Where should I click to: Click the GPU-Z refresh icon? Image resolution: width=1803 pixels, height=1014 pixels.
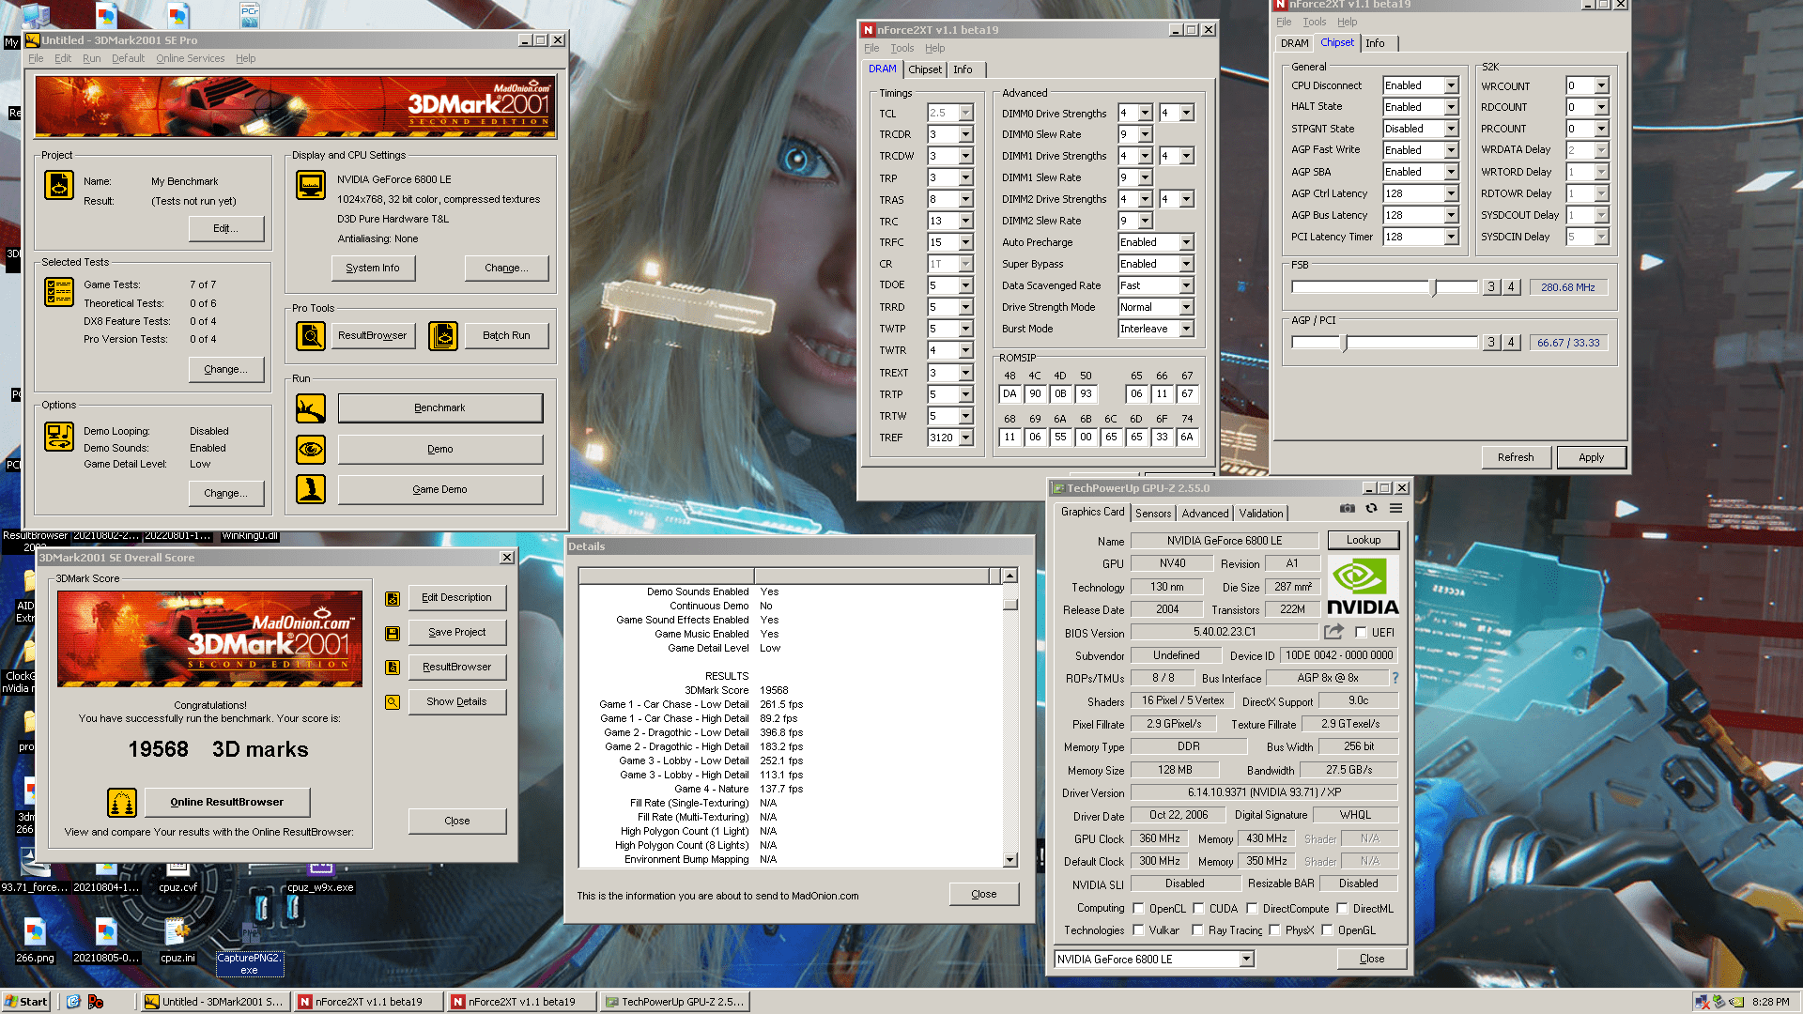(1372, 508)
